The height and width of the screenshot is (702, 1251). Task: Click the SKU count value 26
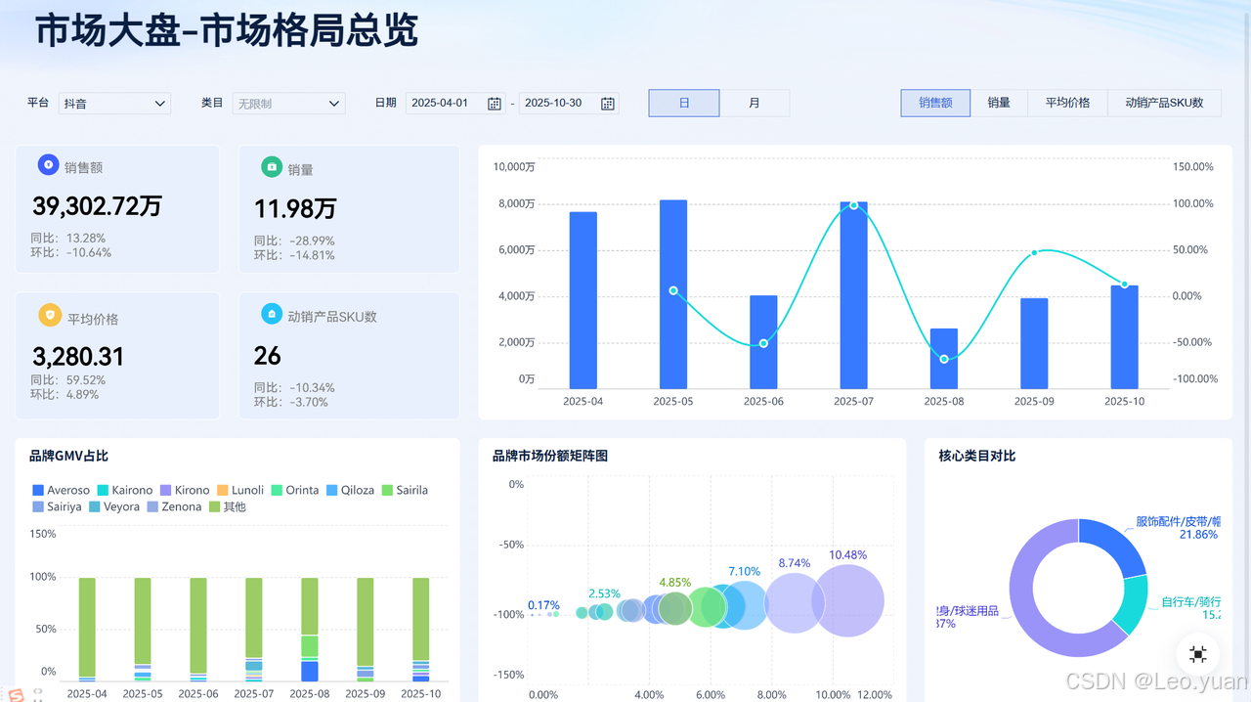point(267,355)
